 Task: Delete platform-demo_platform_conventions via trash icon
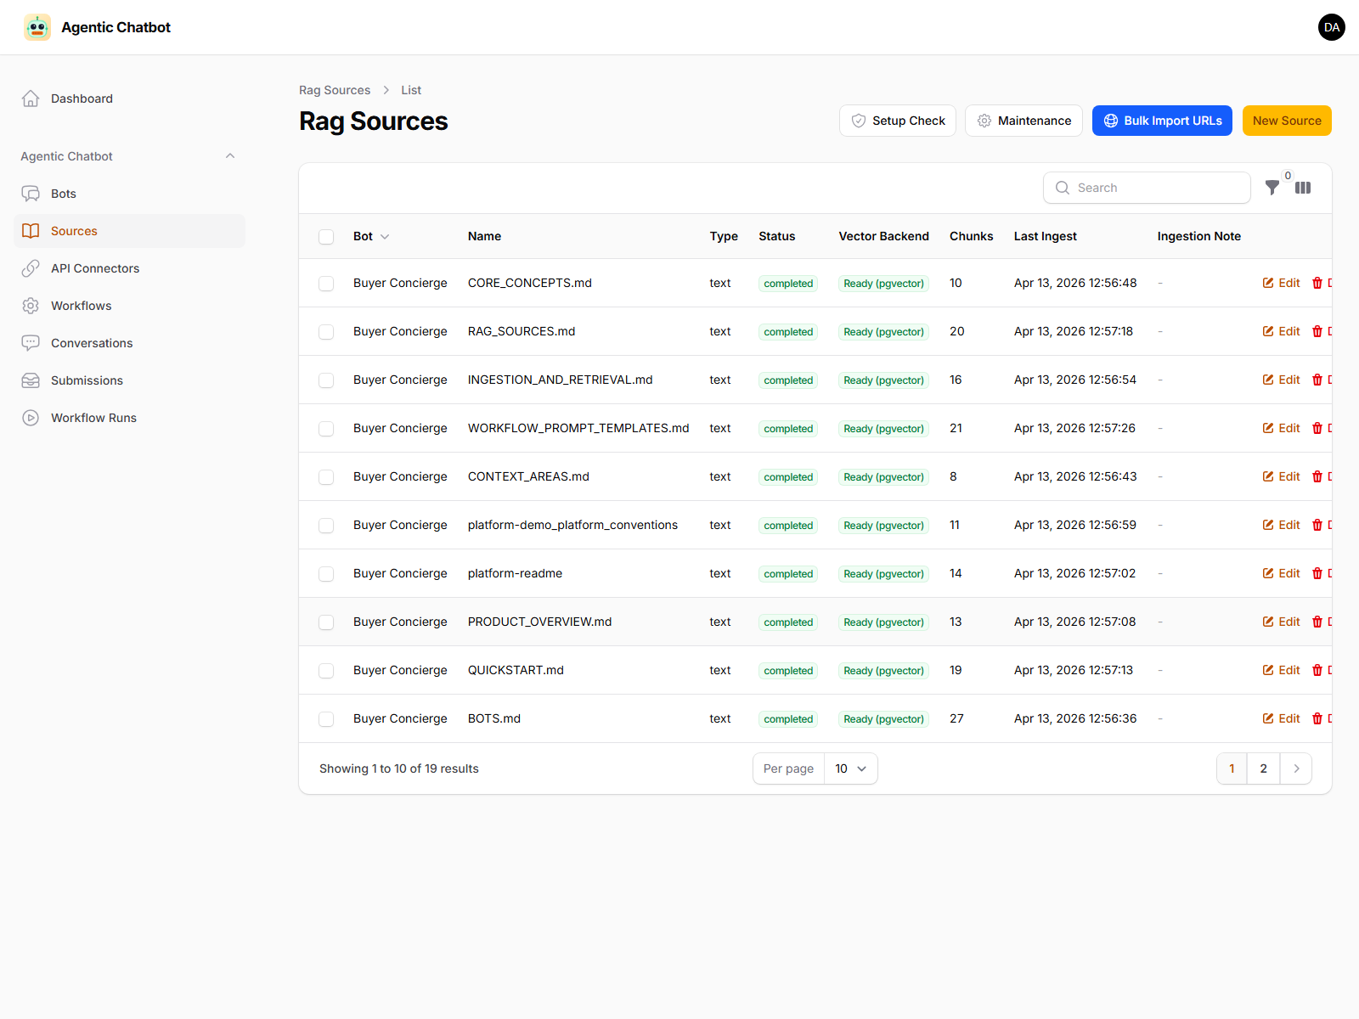[x=1317, y=525]
